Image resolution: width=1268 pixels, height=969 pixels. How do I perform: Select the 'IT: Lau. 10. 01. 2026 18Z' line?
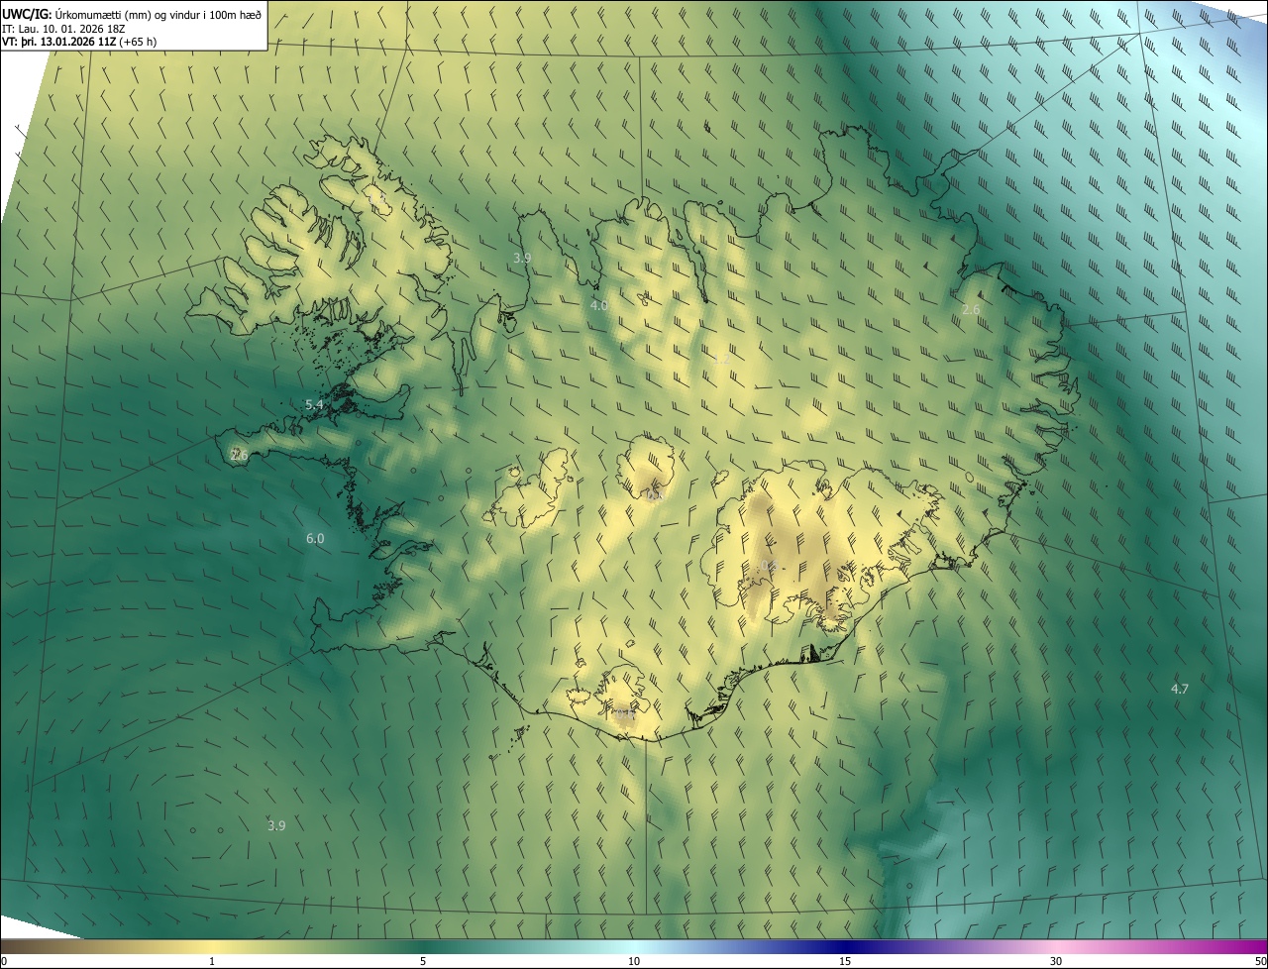tap(64, 29)
